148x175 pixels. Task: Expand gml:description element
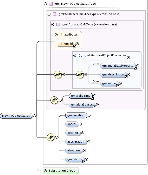(x=129, y=75)
